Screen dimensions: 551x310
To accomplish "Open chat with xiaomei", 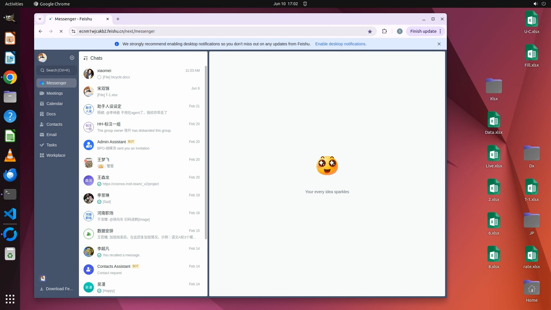I will click(x=143, y=74).
